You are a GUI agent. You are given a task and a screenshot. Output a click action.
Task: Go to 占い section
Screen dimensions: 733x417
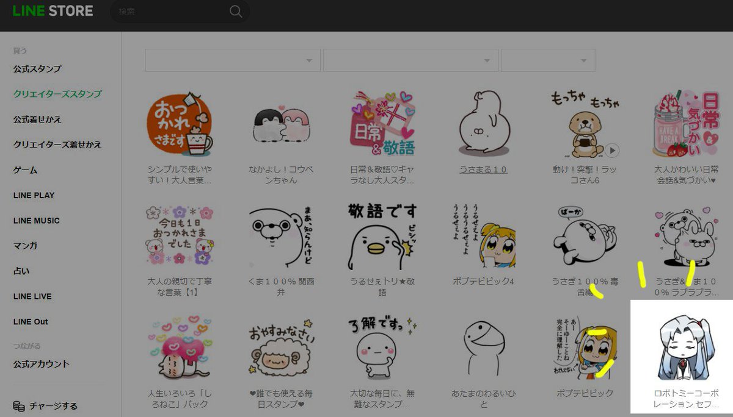tap(21, 271)
